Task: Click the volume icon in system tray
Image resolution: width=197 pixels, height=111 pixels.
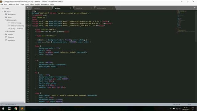Action: click(180, 109)
